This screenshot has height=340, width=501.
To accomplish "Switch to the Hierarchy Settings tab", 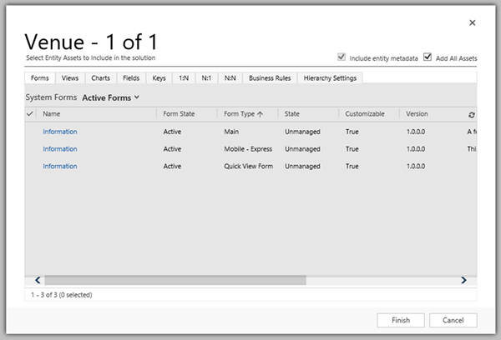I will [x=328, y=78].
